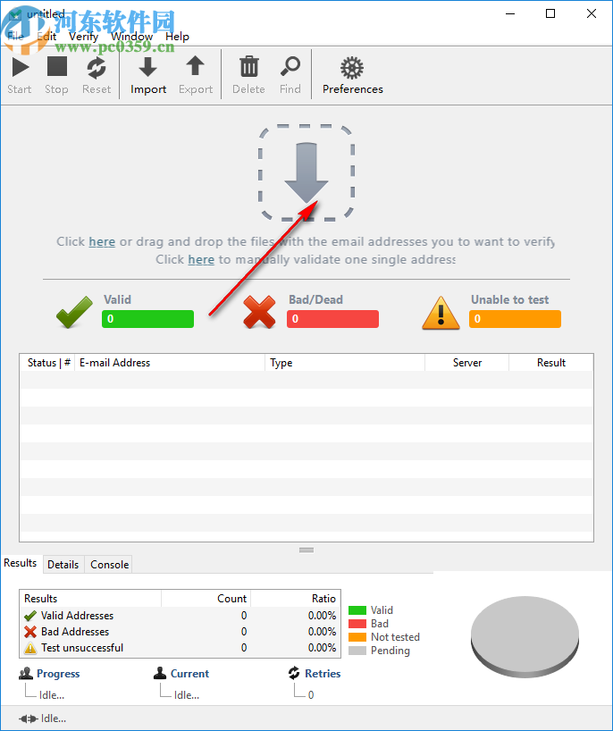Open the Help menu
Viewport: 613px width, 731px height.
click(177, 37)
